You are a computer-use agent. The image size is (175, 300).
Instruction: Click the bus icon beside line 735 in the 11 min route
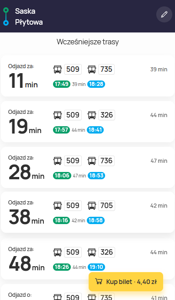pos(92,69)
